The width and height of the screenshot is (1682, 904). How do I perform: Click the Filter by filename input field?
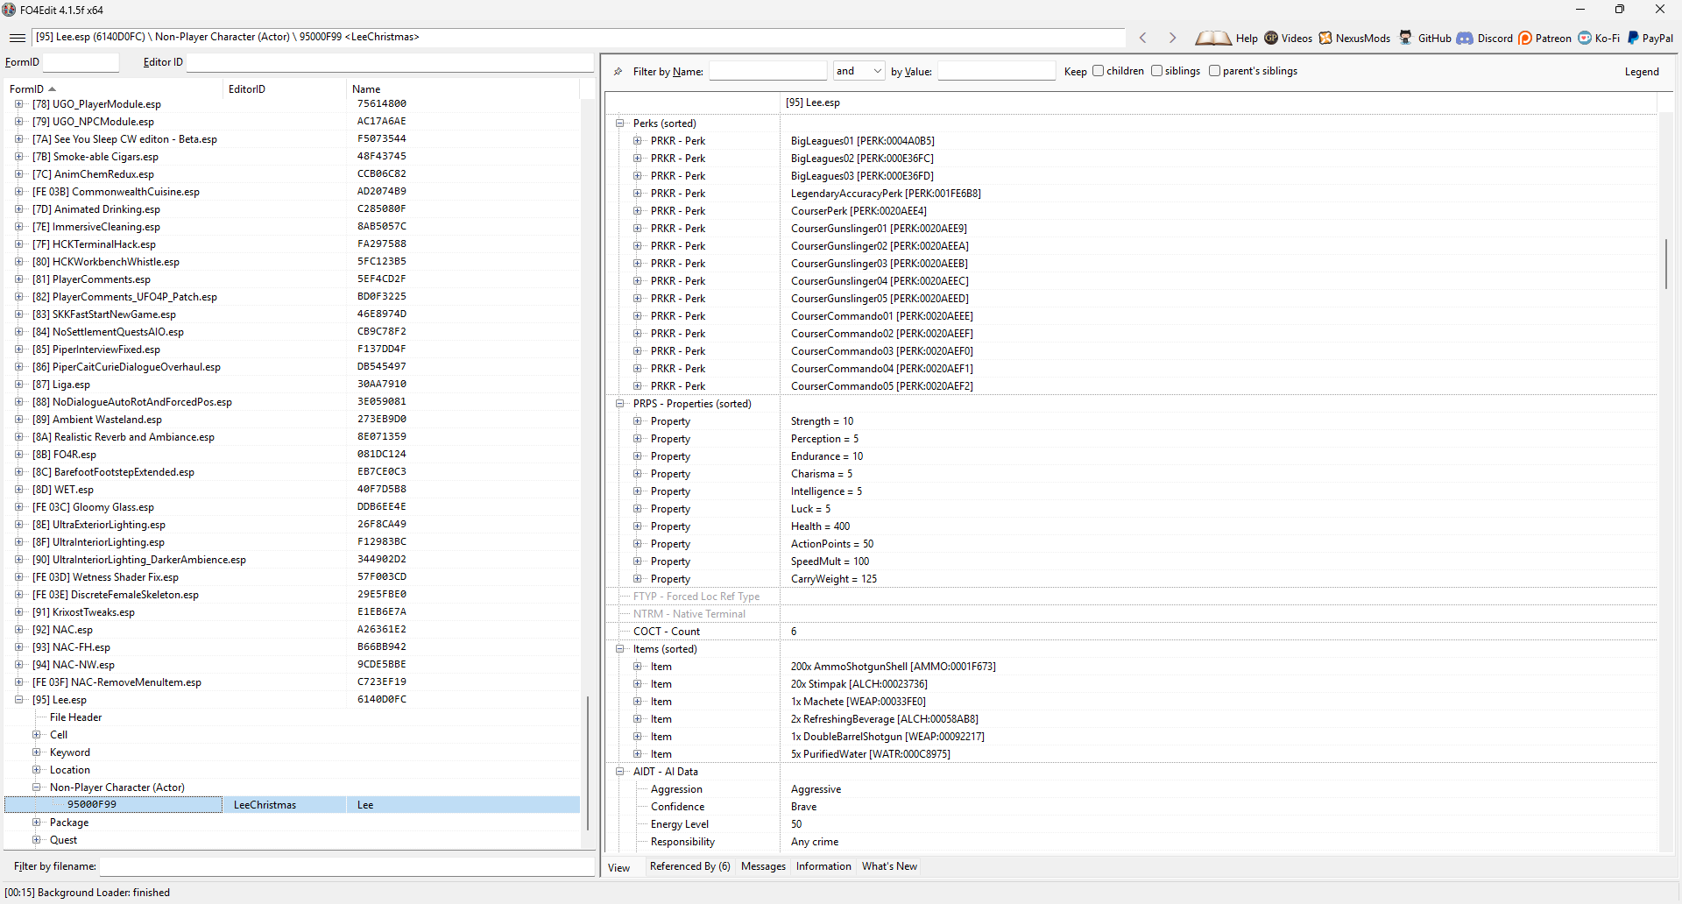click(x=347, y=866)
